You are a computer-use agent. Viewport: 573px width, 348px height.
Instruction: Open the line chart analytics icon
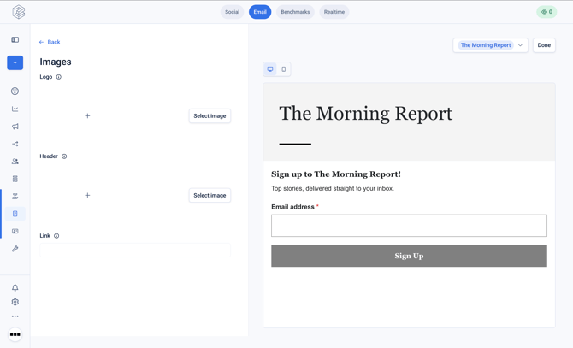15,109
